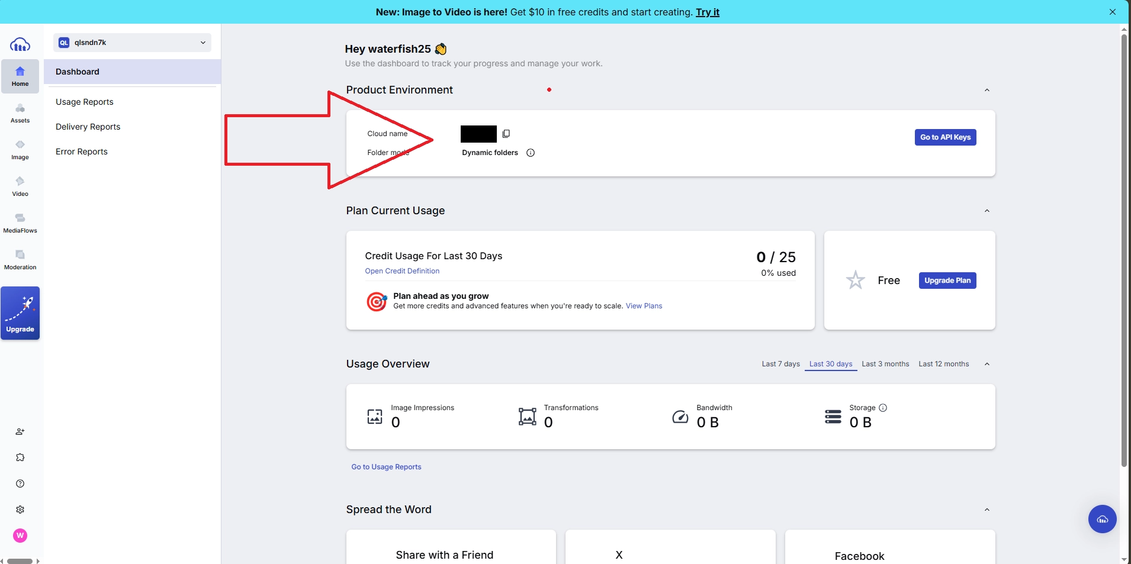Image resolution: width=1131 pixels, height=564 pixels.
Task: Collapse the Spread the Word section
Action: (987, 510)
